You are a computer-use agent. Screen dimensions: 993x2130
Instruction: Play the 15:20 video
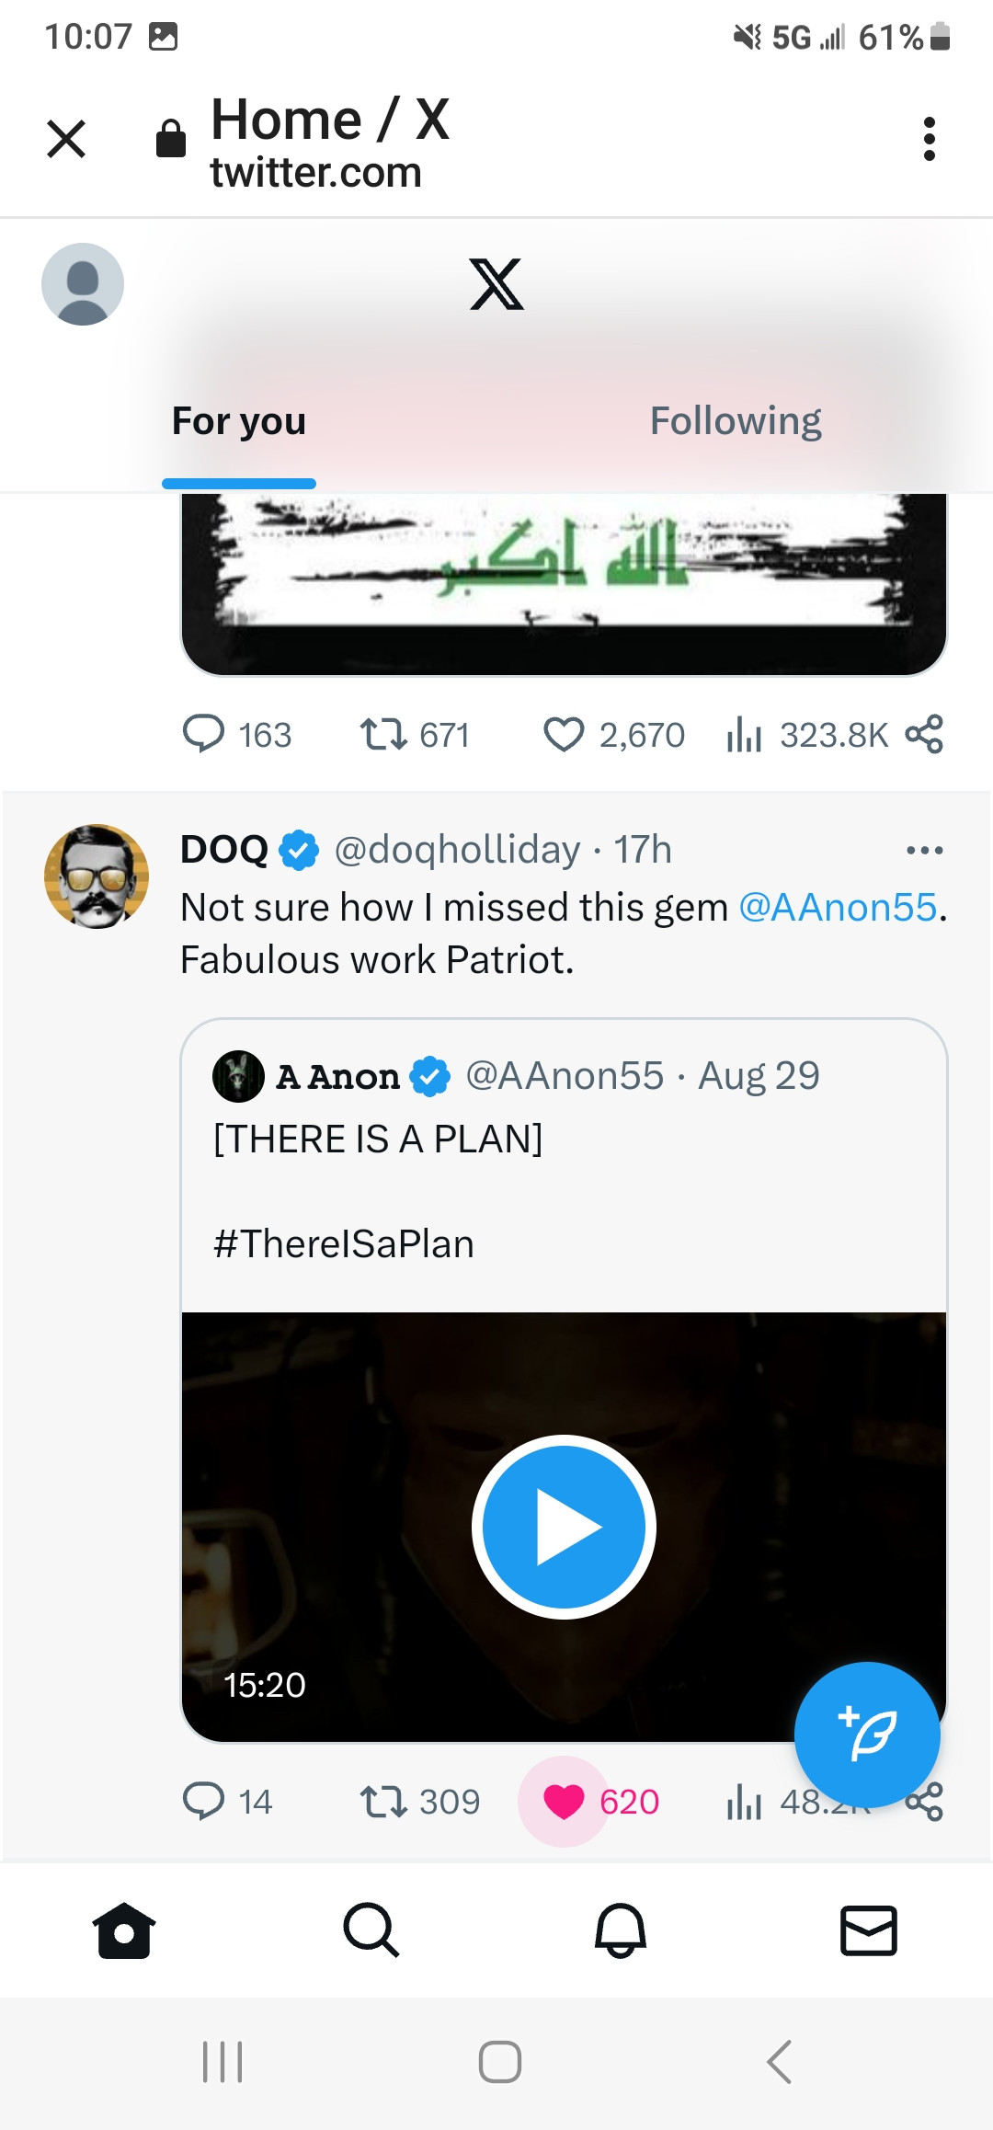click(564, 1527)
